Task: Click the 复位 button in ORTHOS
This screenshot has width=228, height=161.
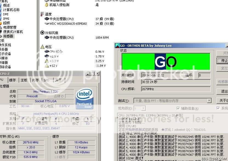Action: [223, 68]
